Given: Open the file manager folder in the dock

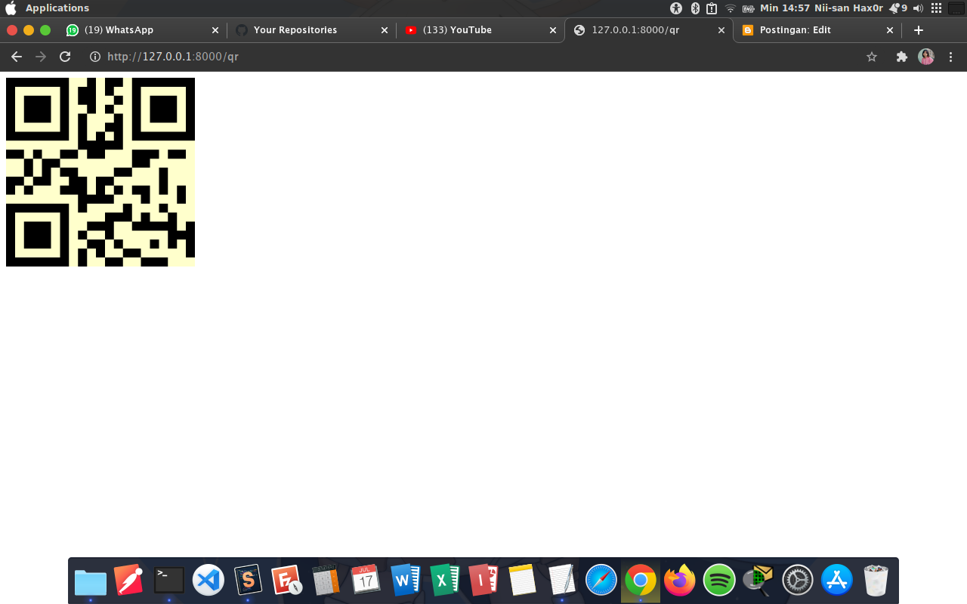Looking at the screenshot, I should [91, 581].
